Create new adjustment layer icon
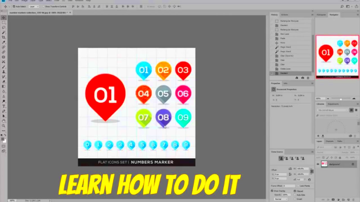 [x=338, y=200]
